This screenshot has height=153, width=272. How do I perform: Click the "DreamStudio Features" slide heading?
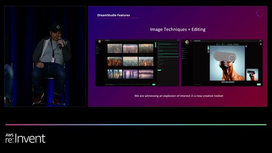(x=113, y=15)
